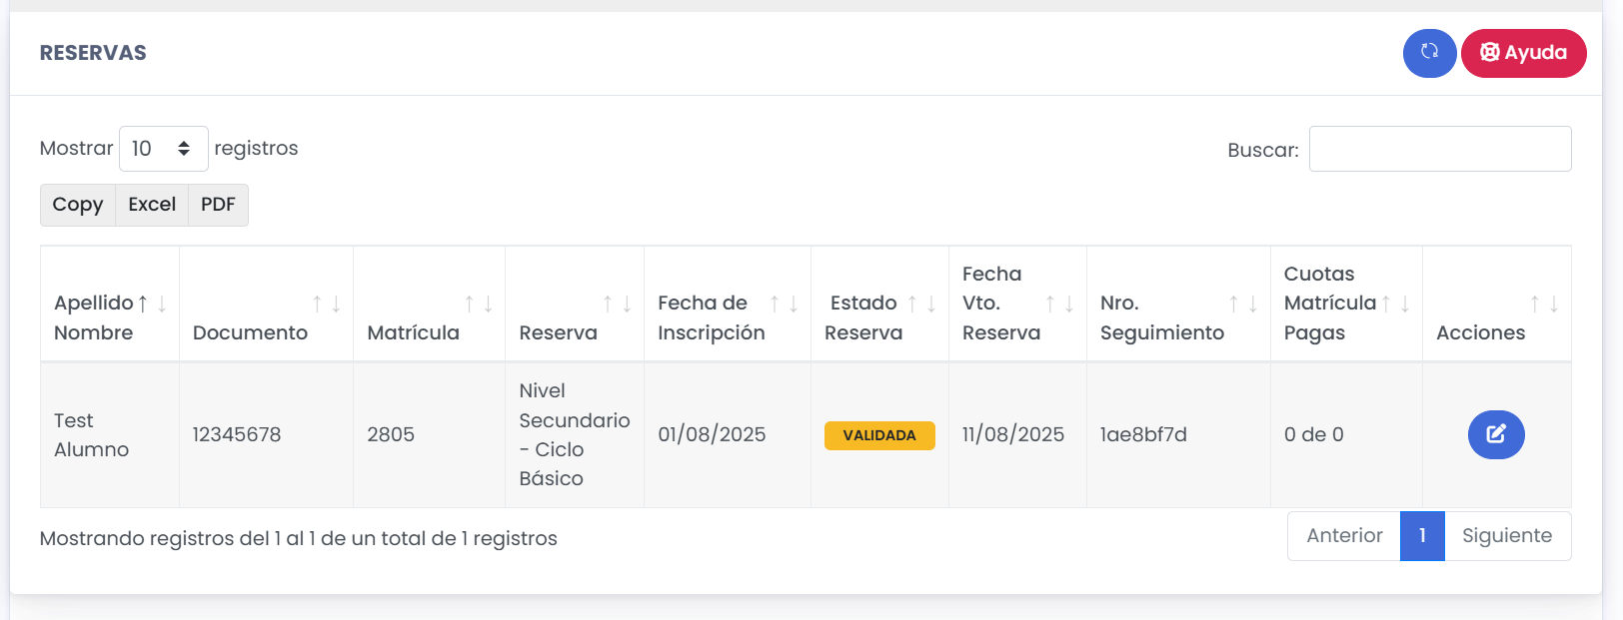Go to Siguiente page

click(1506, 536)
